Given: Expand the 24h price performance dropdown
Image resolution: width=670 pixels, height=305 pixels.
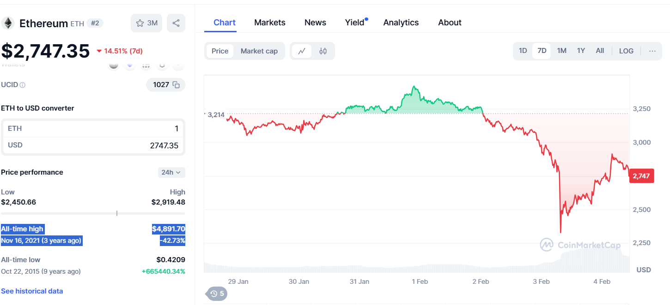Looking at the screenshot, I should [x=171, y=172].
